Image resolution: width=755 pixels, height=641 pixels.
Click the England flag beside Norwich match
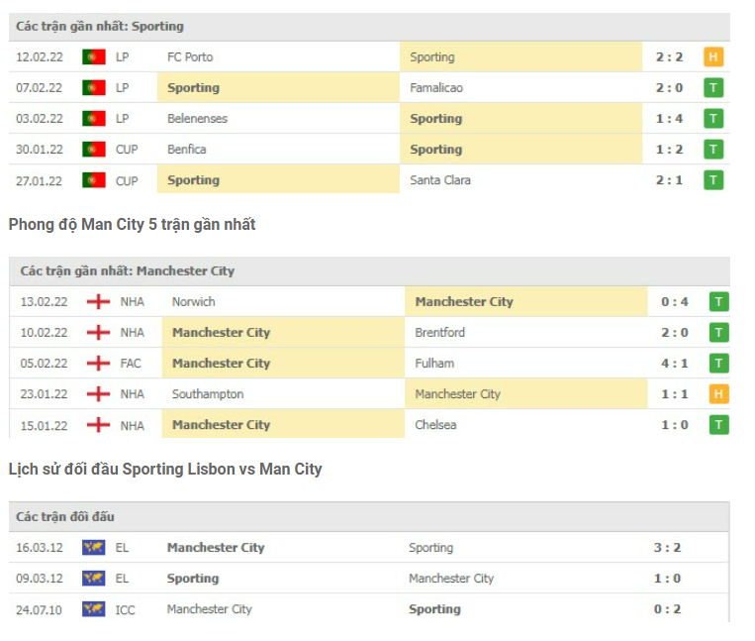point(98,302)
